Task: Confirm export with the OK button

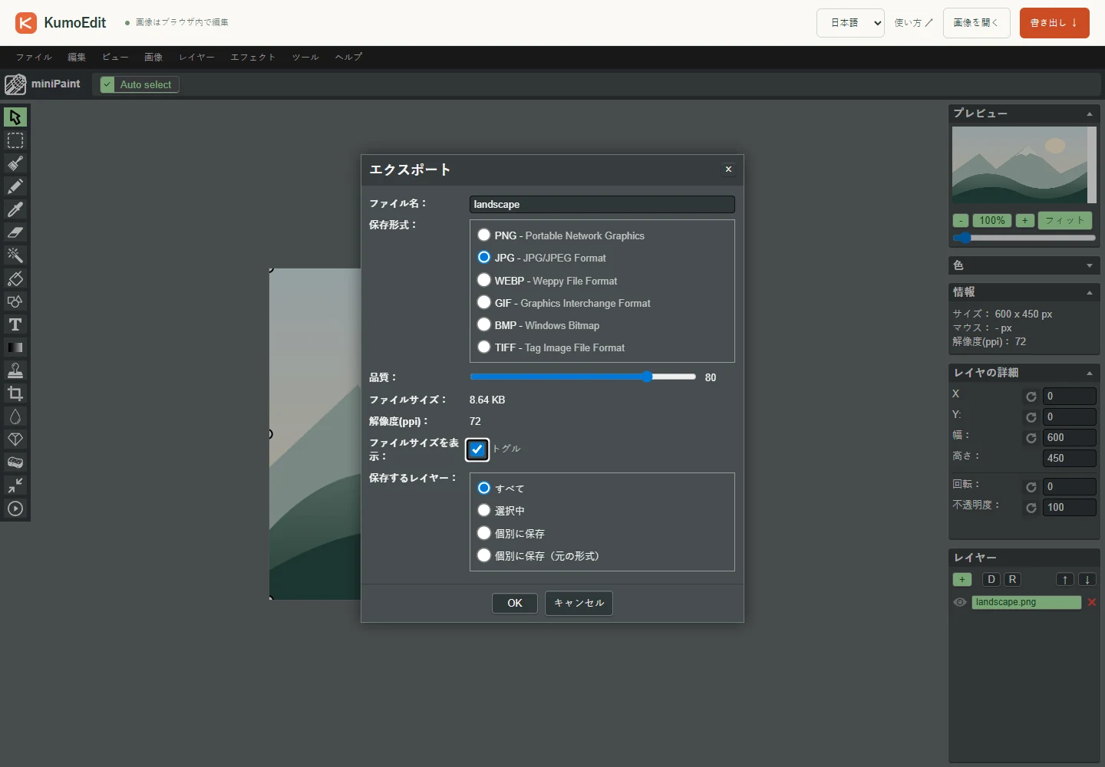Action: point(515,603)
